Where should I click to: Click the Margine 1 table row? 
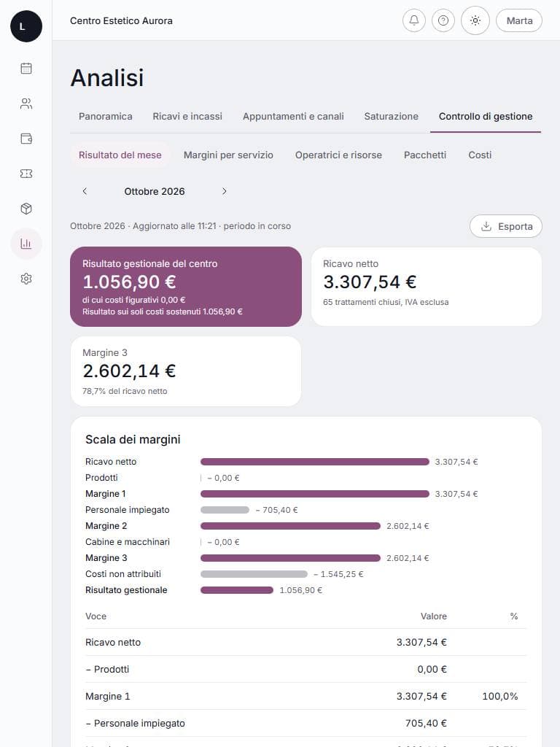(x=306, y=696)
